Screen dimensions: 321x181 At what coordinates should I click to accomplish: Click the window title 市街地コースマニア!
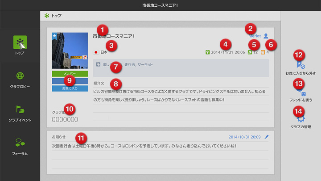[x=160, y=5]
